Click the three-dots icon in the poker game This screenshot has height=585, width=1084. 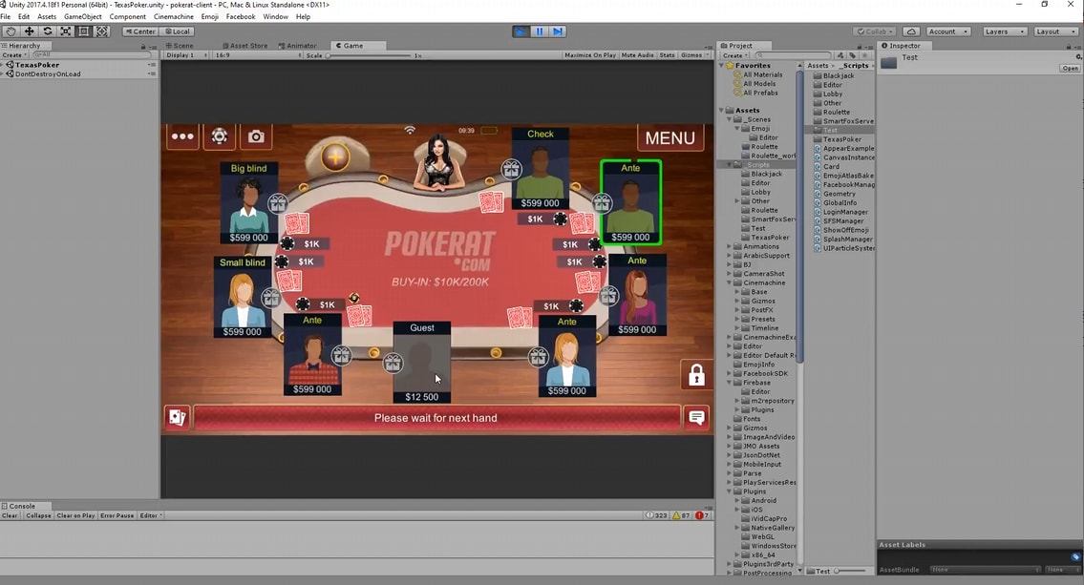tap(182, 136)
